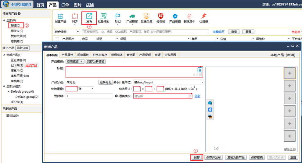Collapse the 全部产品(1) tree node
Screen dimensions: 302x163
click(x=4, y=55)
